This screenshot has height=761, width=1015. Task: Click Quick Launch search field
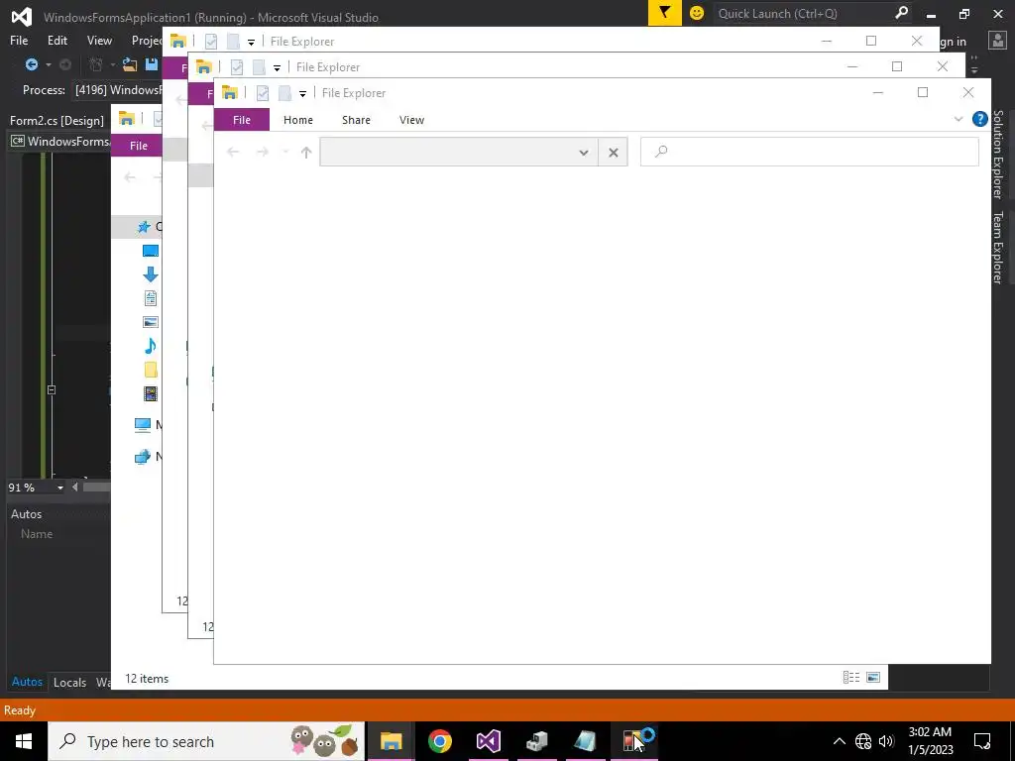(803, 13)
